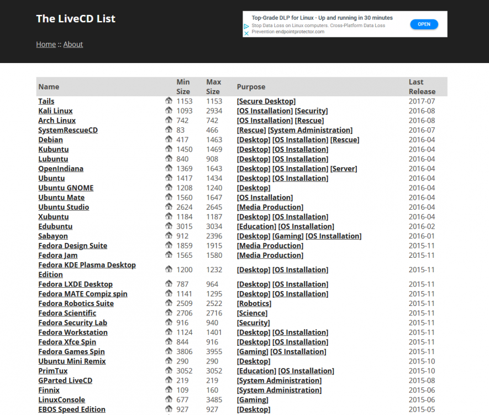
Task: Select the Secure Desktop purpose tag for Tails
Action: 266,101
